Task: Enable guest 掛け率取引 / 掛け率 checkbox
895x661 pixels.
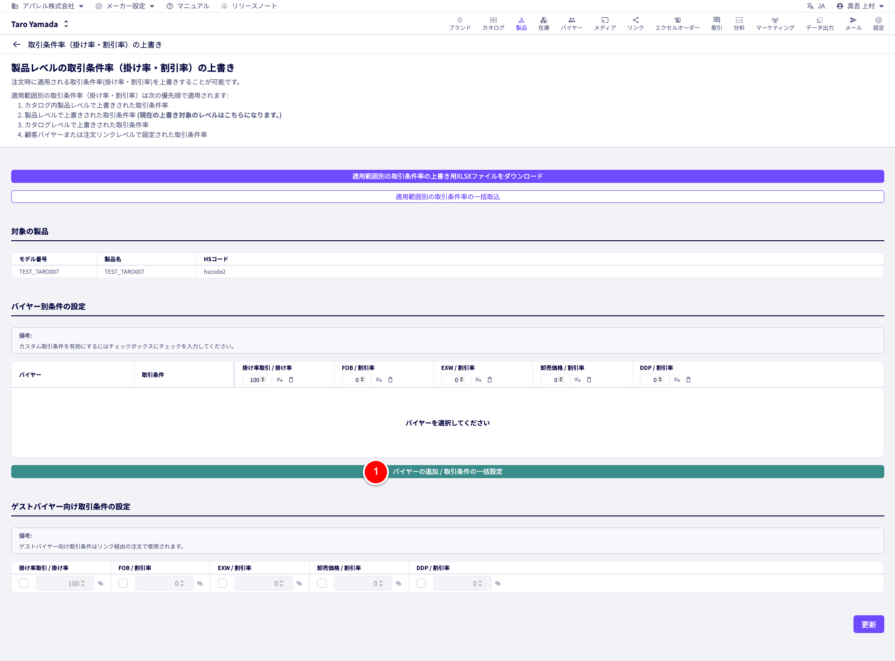Action: 24,583
